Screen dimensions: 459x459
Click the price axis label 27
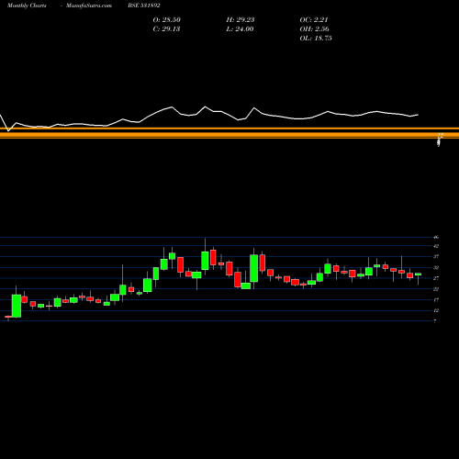(436, 278)
